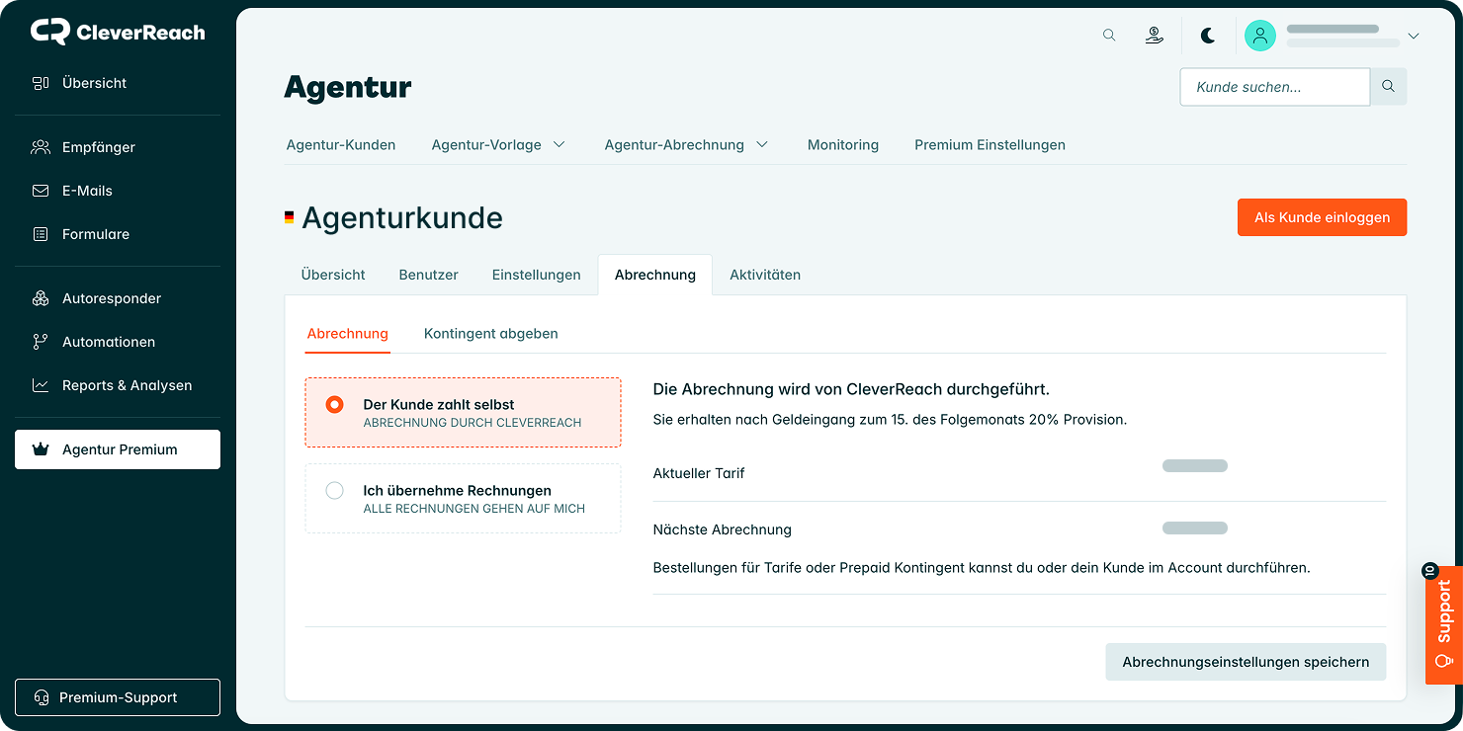Open the Monitoring menu item
The image size is (1463, 731).
[x=843, y=145]
